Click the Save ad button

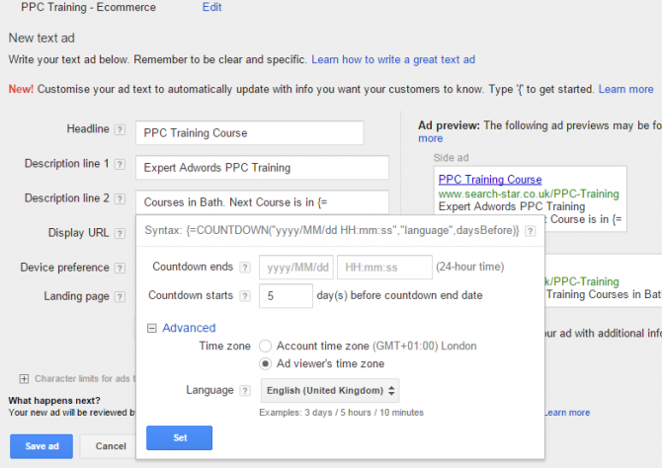click(x=41, y=446)
